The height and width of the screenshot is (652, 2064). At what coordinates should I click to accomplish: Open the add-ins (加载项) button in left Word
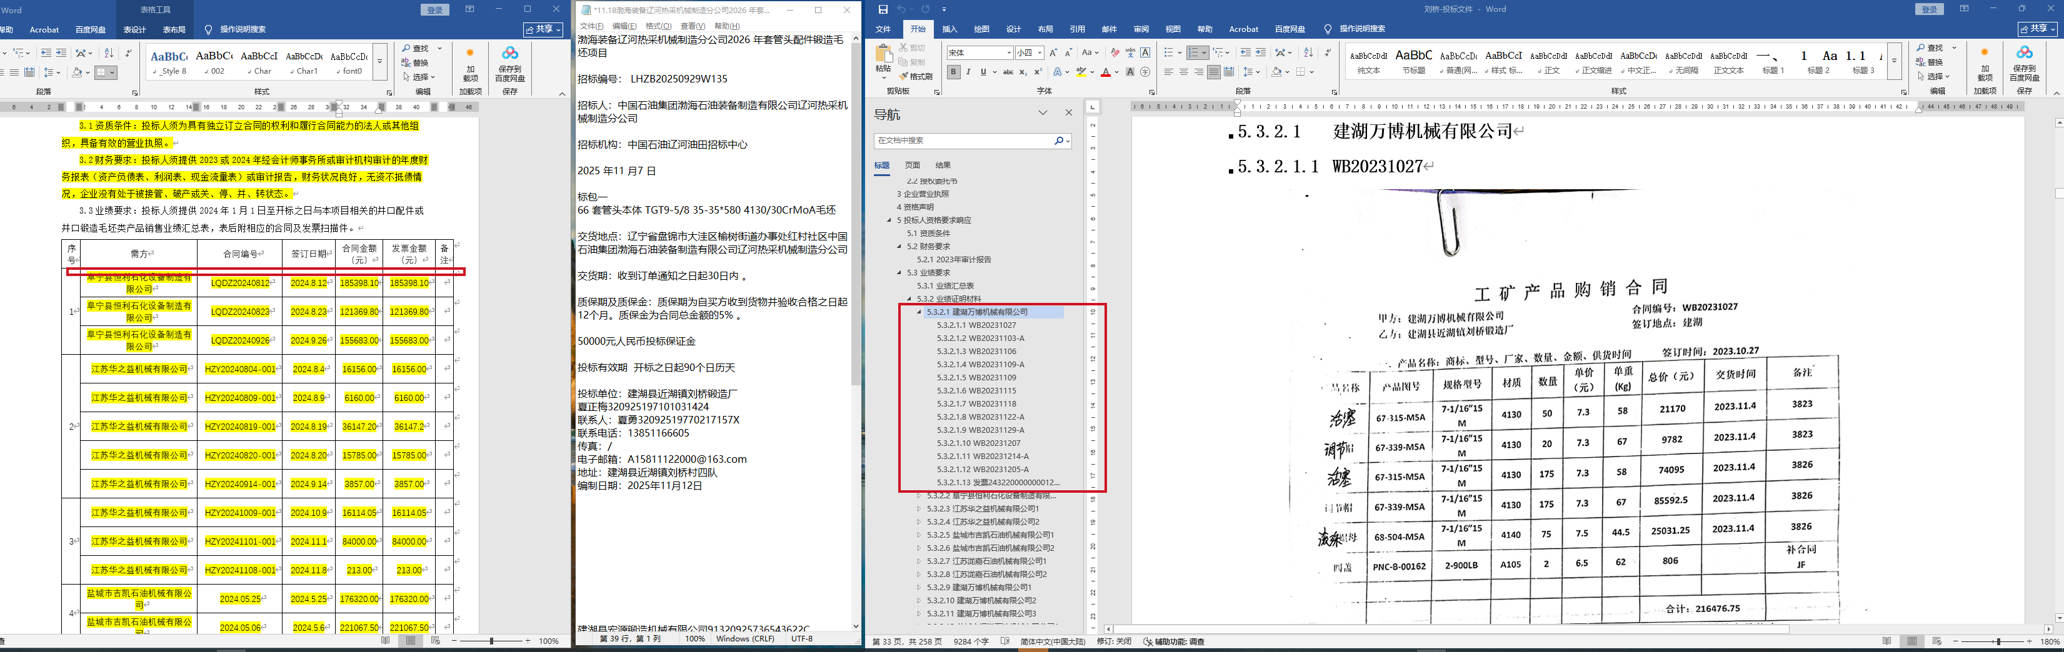point(470,64)
